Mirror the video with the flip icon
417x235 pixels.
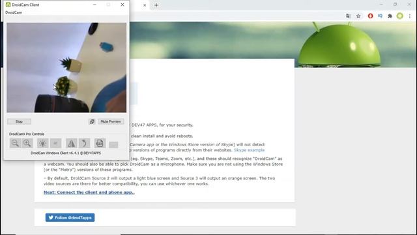click(x=71, y=144)
